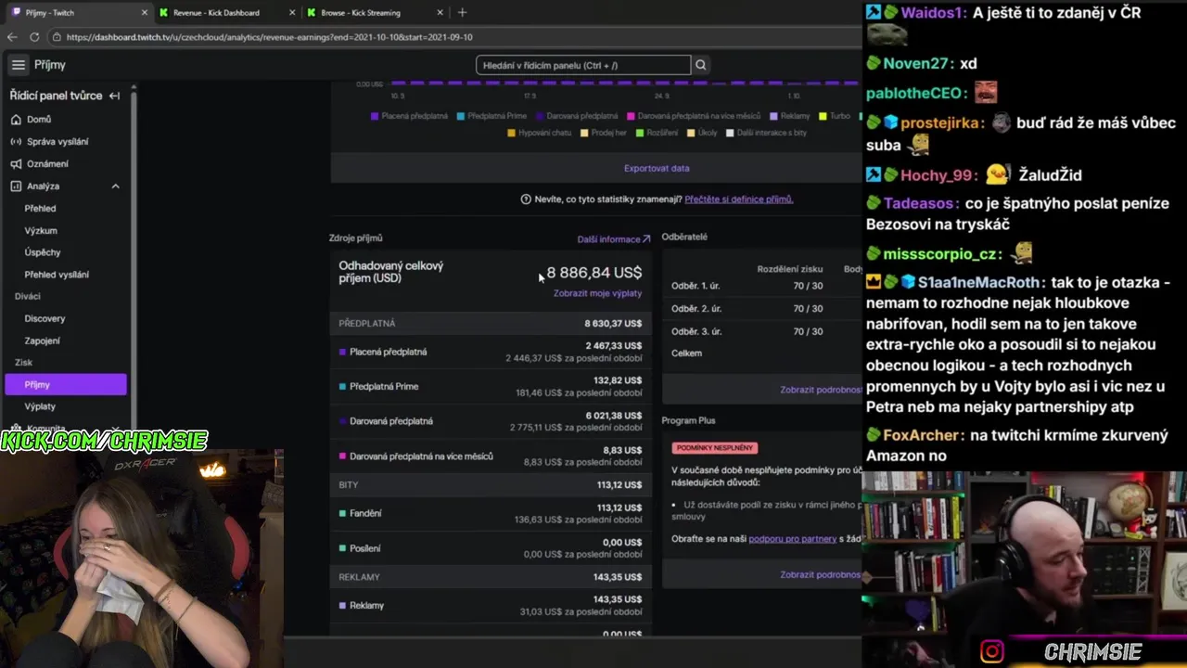
Task: Toggle Předplatná Prime legend series
Action: click(491, 116)
